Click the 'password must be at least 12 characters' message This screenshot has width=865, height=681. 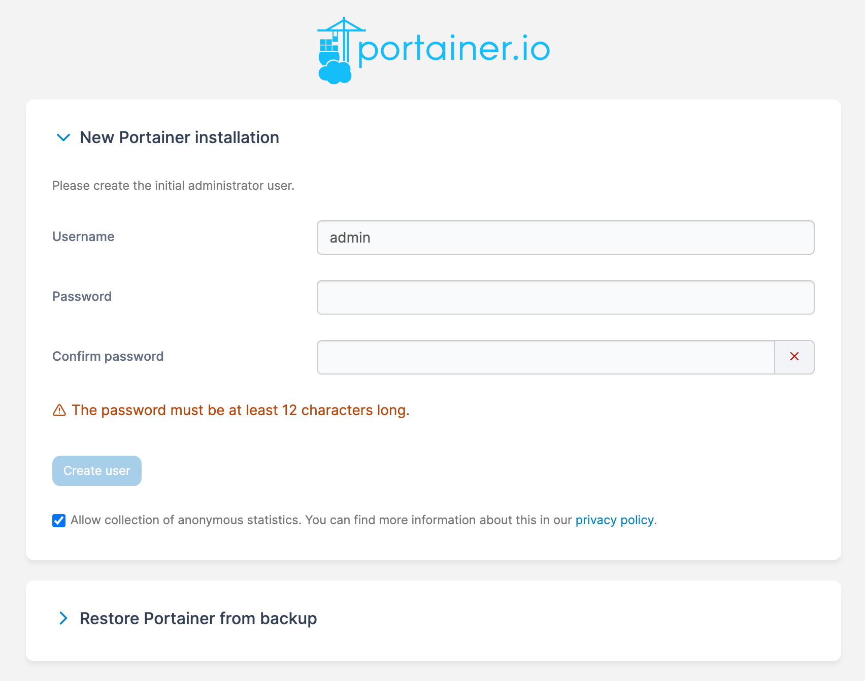pyautogui.click(x=241, y=410)
